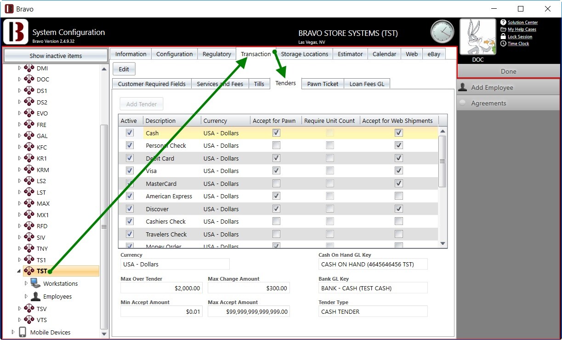Open the Regulatory tab
The image size is (562, 340).
(x=217, y=54)
